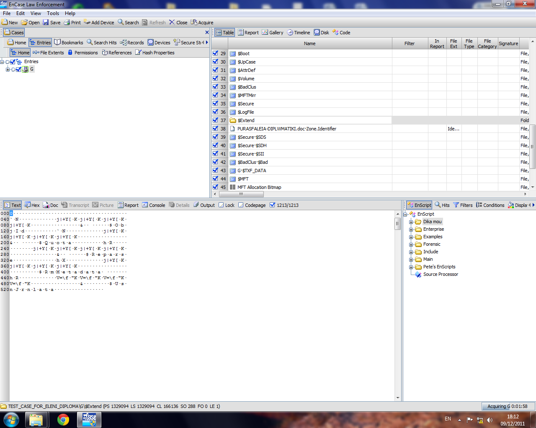Open Chrome from the Windows taskbar
This screenshot has width=536, height=428.
point(63,420)
